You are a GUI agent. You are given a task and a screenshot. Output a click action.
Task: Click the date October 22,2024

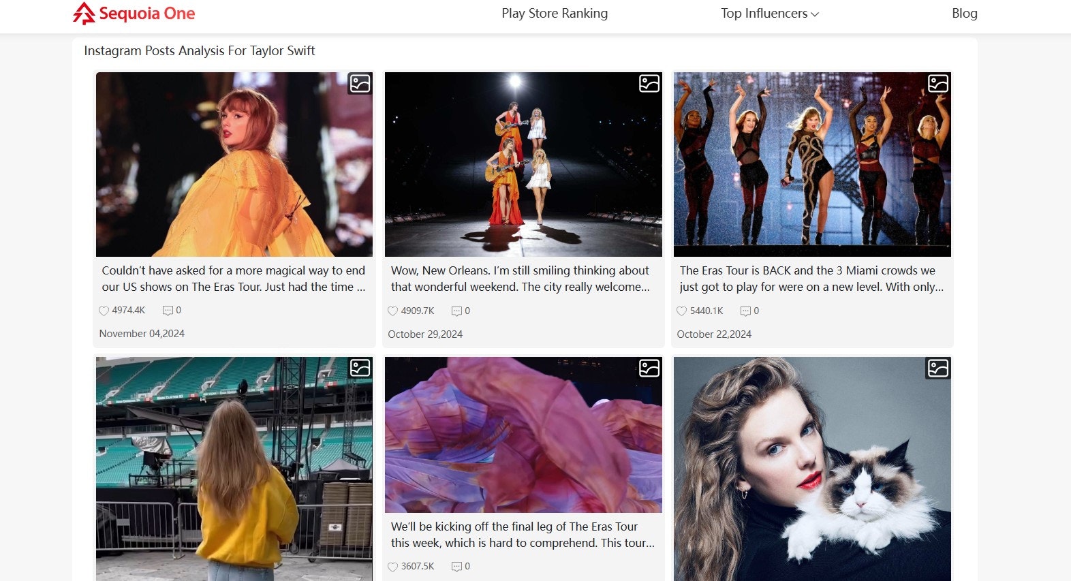(x=714, y=334)
